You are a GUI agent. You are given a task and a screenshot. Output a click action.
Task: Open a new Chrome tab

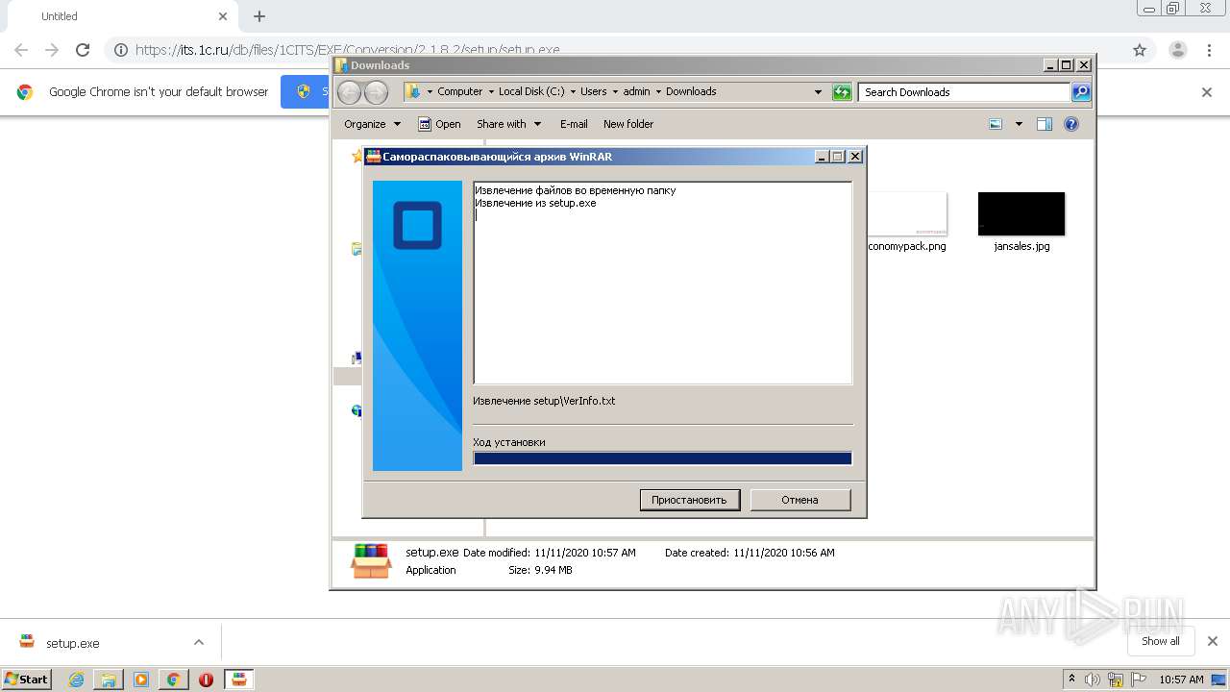point(259,16)
